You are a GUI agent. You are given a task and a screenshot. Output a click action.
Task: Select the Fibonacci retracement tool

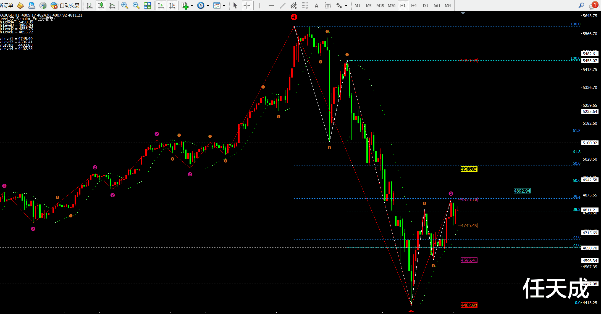click(305, 6)
